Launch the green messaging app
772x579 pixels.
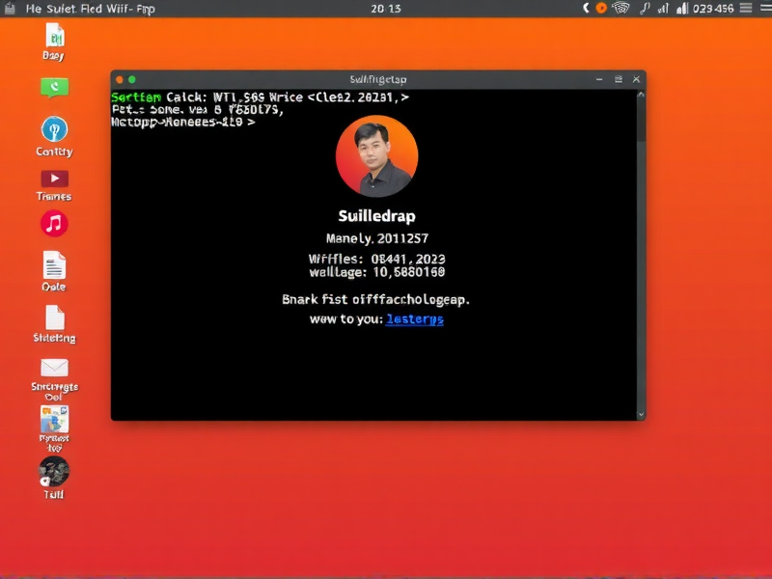click(53, 88)
